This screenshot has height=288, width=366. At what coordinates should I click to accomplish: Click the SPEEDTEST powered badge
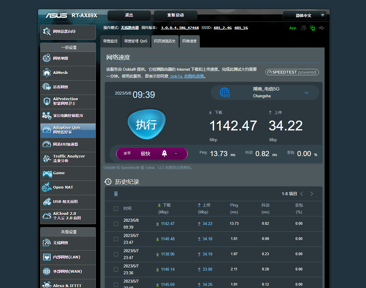(292, 72)
